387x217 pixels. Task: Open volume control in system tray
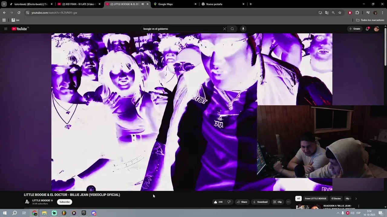(x=353, y=213)
